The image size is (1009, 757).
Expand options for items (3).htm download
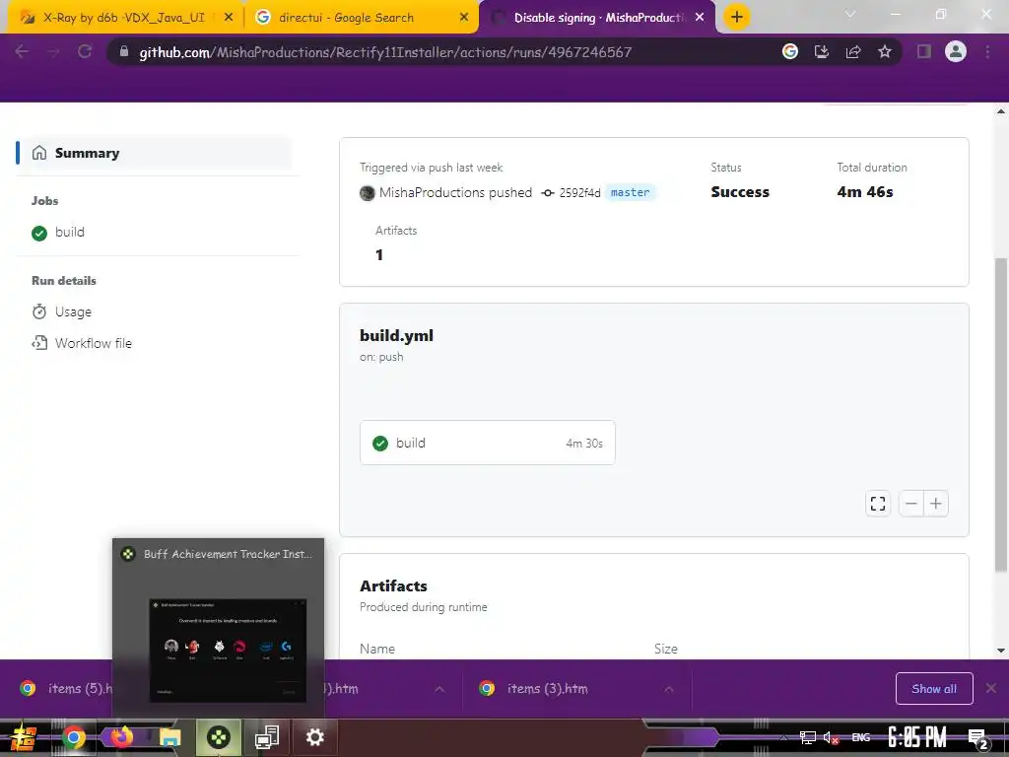coord(669,689)
